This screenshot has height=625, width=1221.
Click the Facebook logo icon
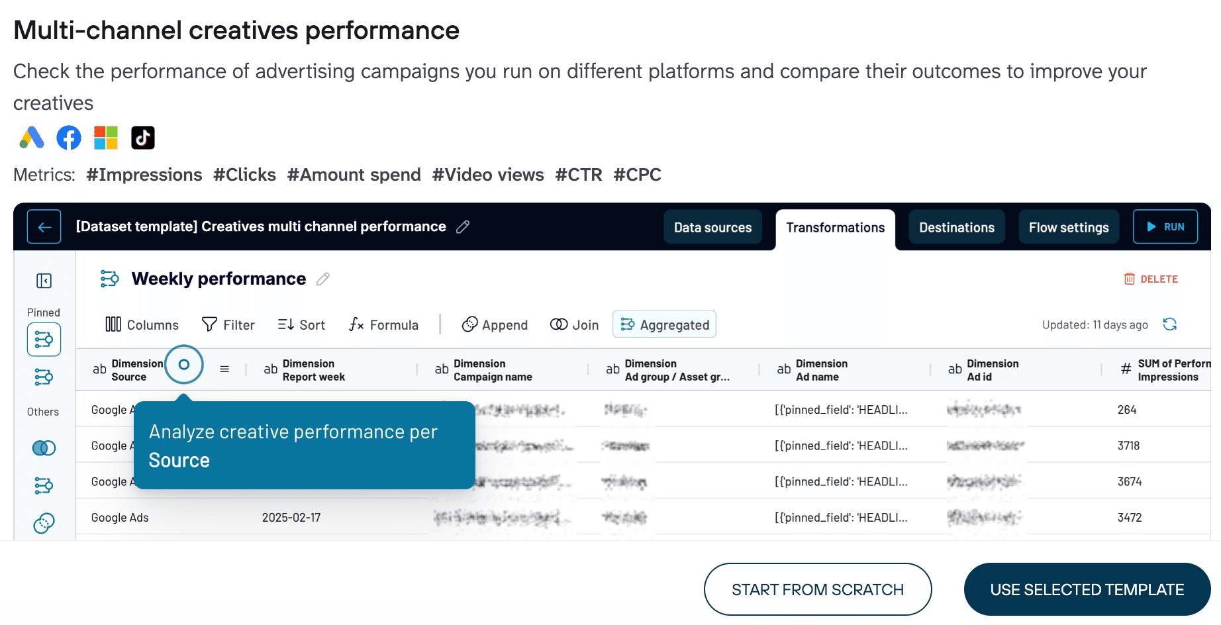click(69, 138)
